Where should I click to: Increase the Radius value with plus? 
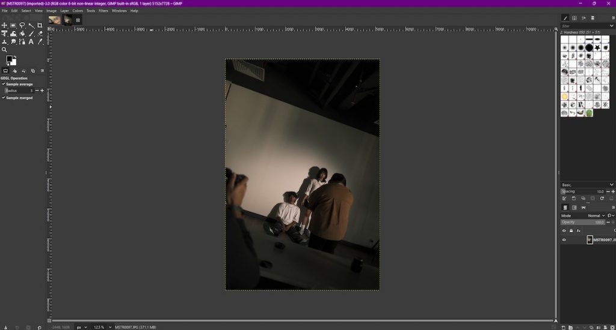pos(42,91)
